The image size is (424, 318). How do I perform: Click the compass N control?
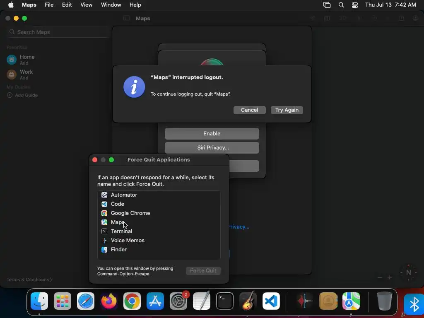[x=408, y=272]
